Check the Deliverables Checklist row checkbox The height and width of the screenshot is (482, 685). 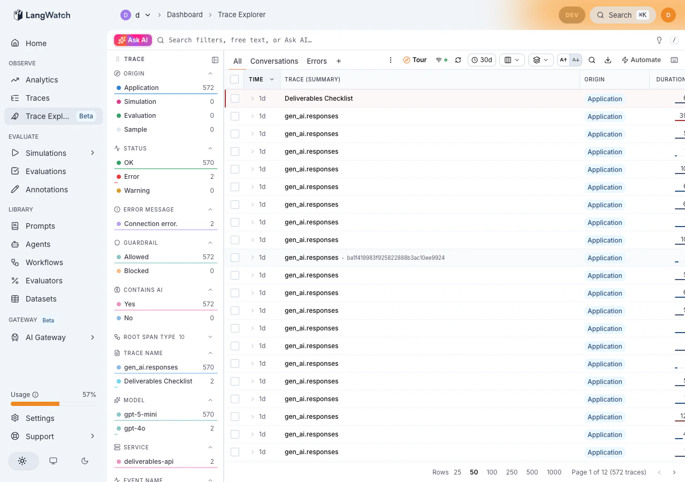coord(235,99)
